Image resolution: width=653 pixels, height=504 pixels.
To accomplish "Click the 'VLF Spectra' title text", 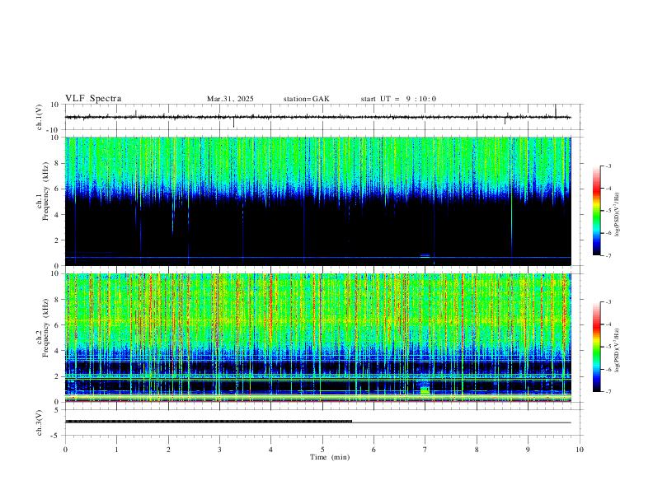I will [93, 99].
